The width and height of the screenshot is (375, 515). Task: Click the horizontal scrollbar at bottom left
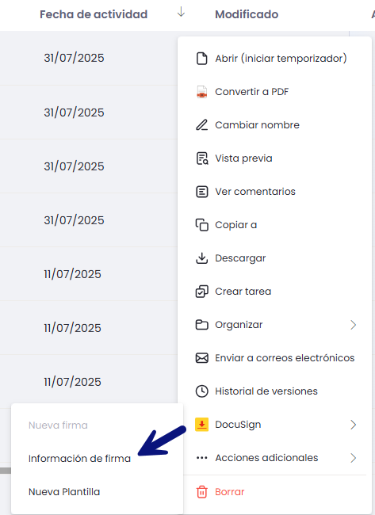(x=6, y=471)
